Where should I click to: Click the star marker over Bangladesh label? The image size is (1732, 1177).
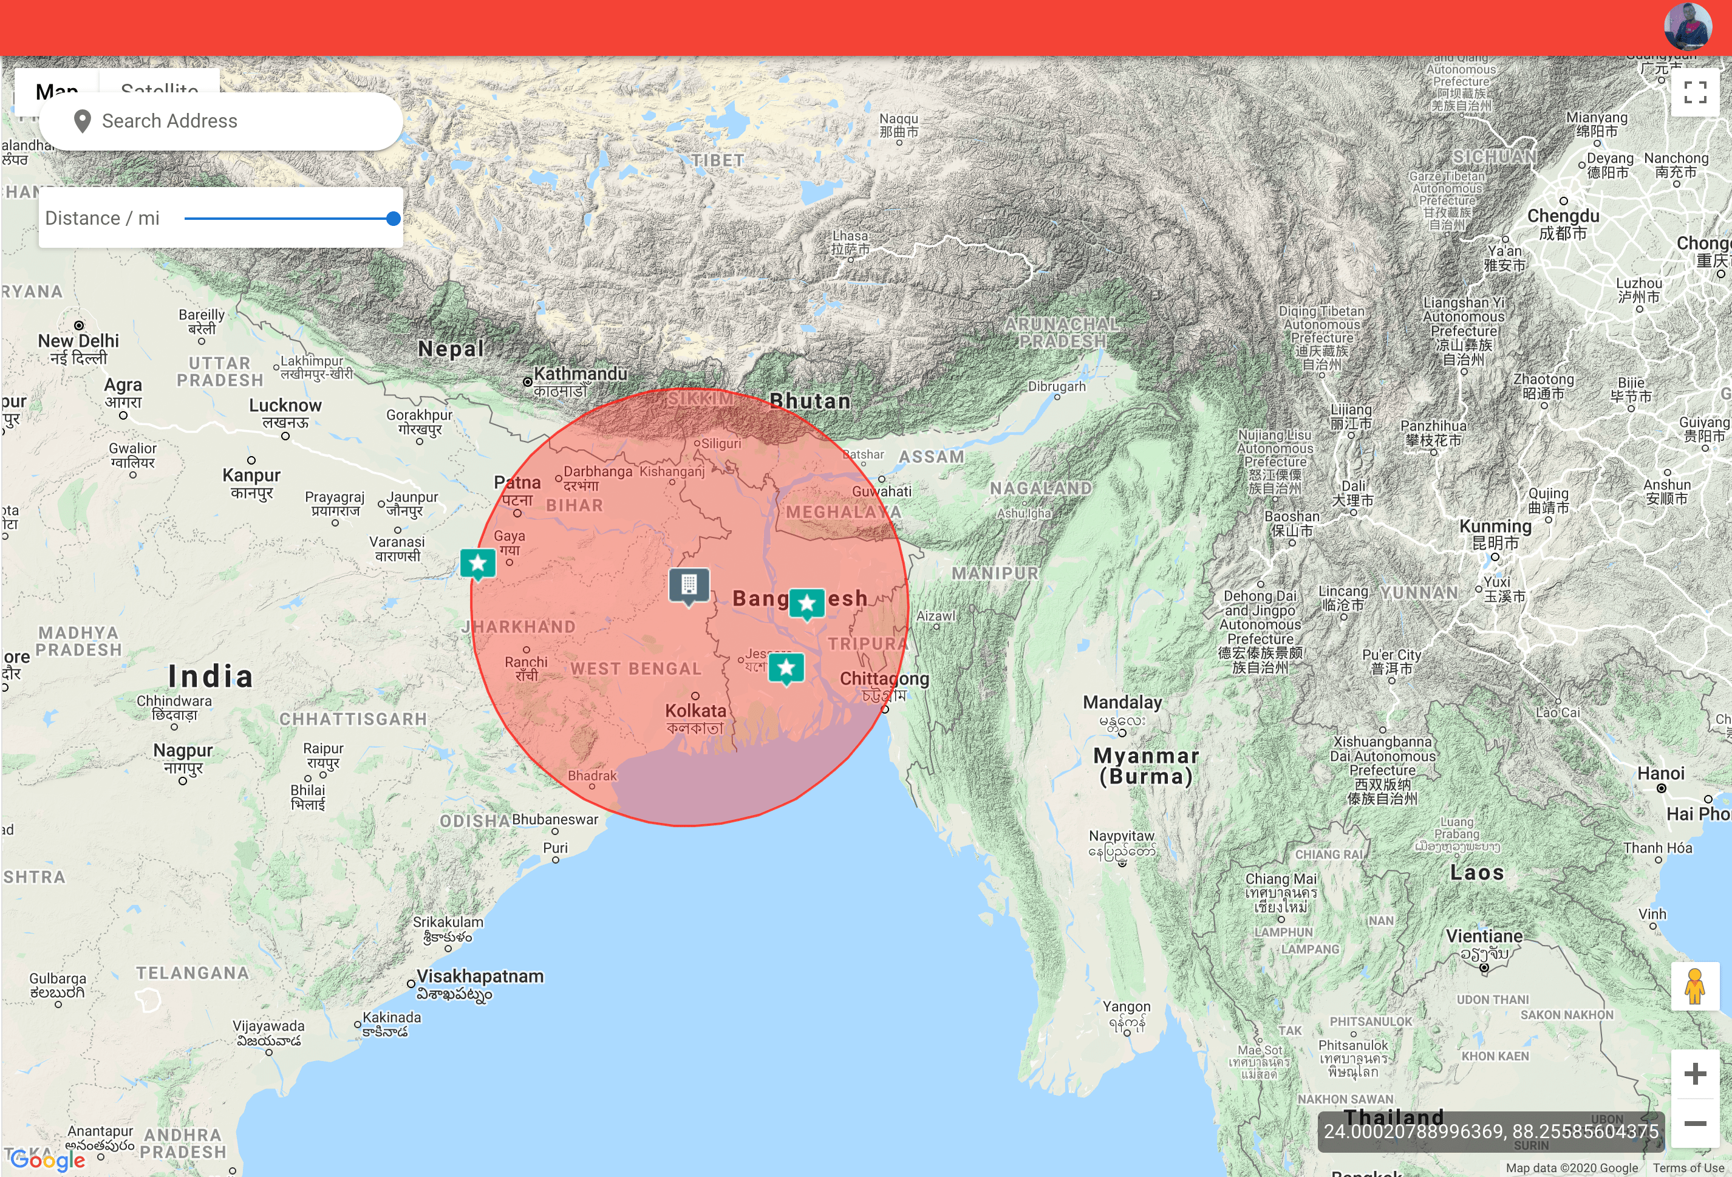coord(806,602)
